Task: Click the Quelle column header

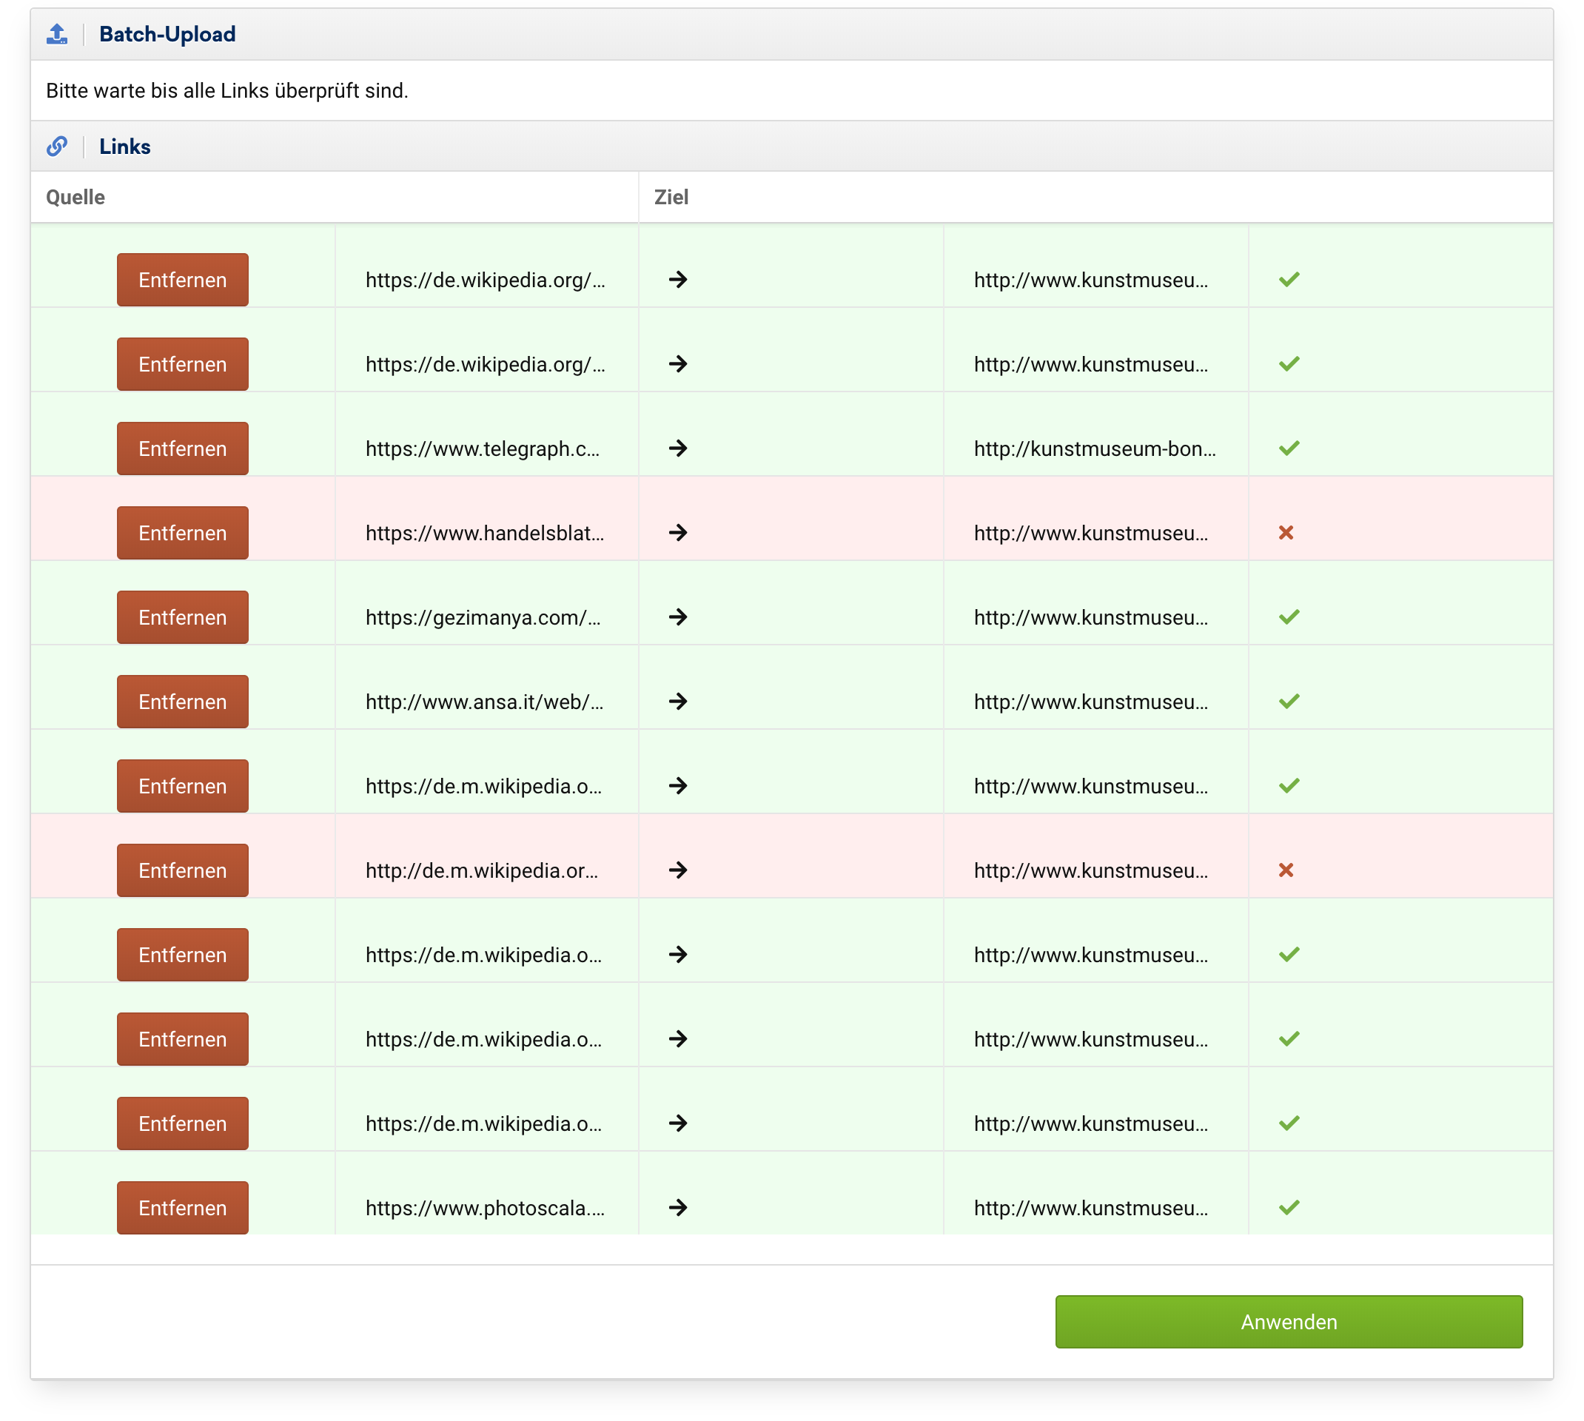Action: pos(75,198)
